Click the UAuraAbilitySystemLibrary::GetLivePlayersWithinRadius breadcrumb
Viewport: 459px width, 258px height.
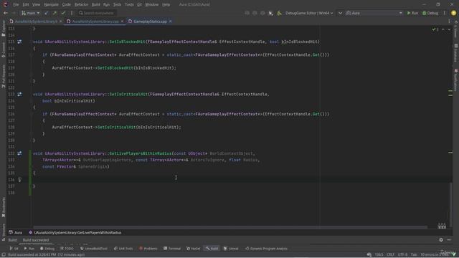75,232
